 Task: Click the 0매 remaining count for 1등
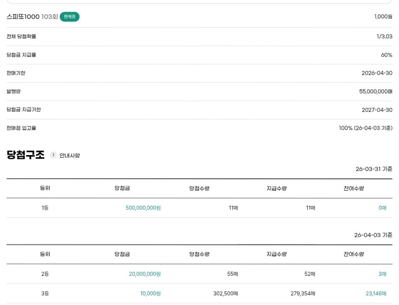(382, 208)
